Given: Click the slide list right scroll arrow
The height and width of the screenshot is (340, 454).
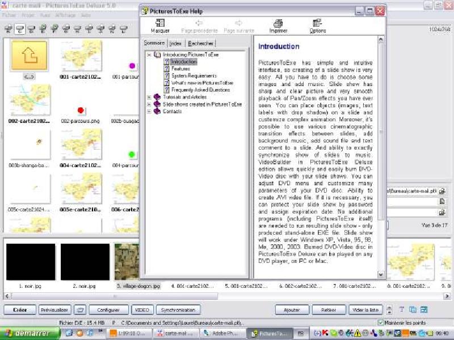Looking at the screenshot, I should pos(447,296).
